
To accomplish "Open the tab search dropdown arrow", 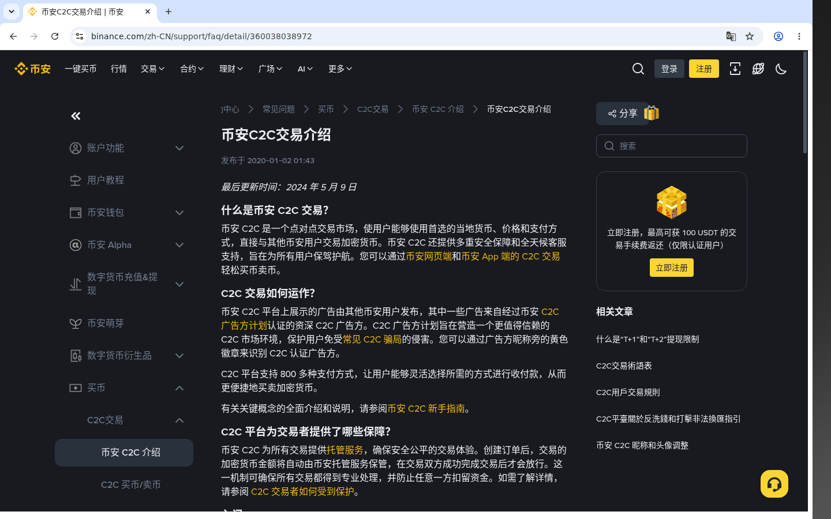I will coord(12,12).
